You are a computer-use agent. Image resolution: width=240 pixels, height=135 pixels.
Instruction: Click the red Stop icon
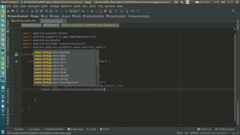pyautogui.click(x=105, y=11)
